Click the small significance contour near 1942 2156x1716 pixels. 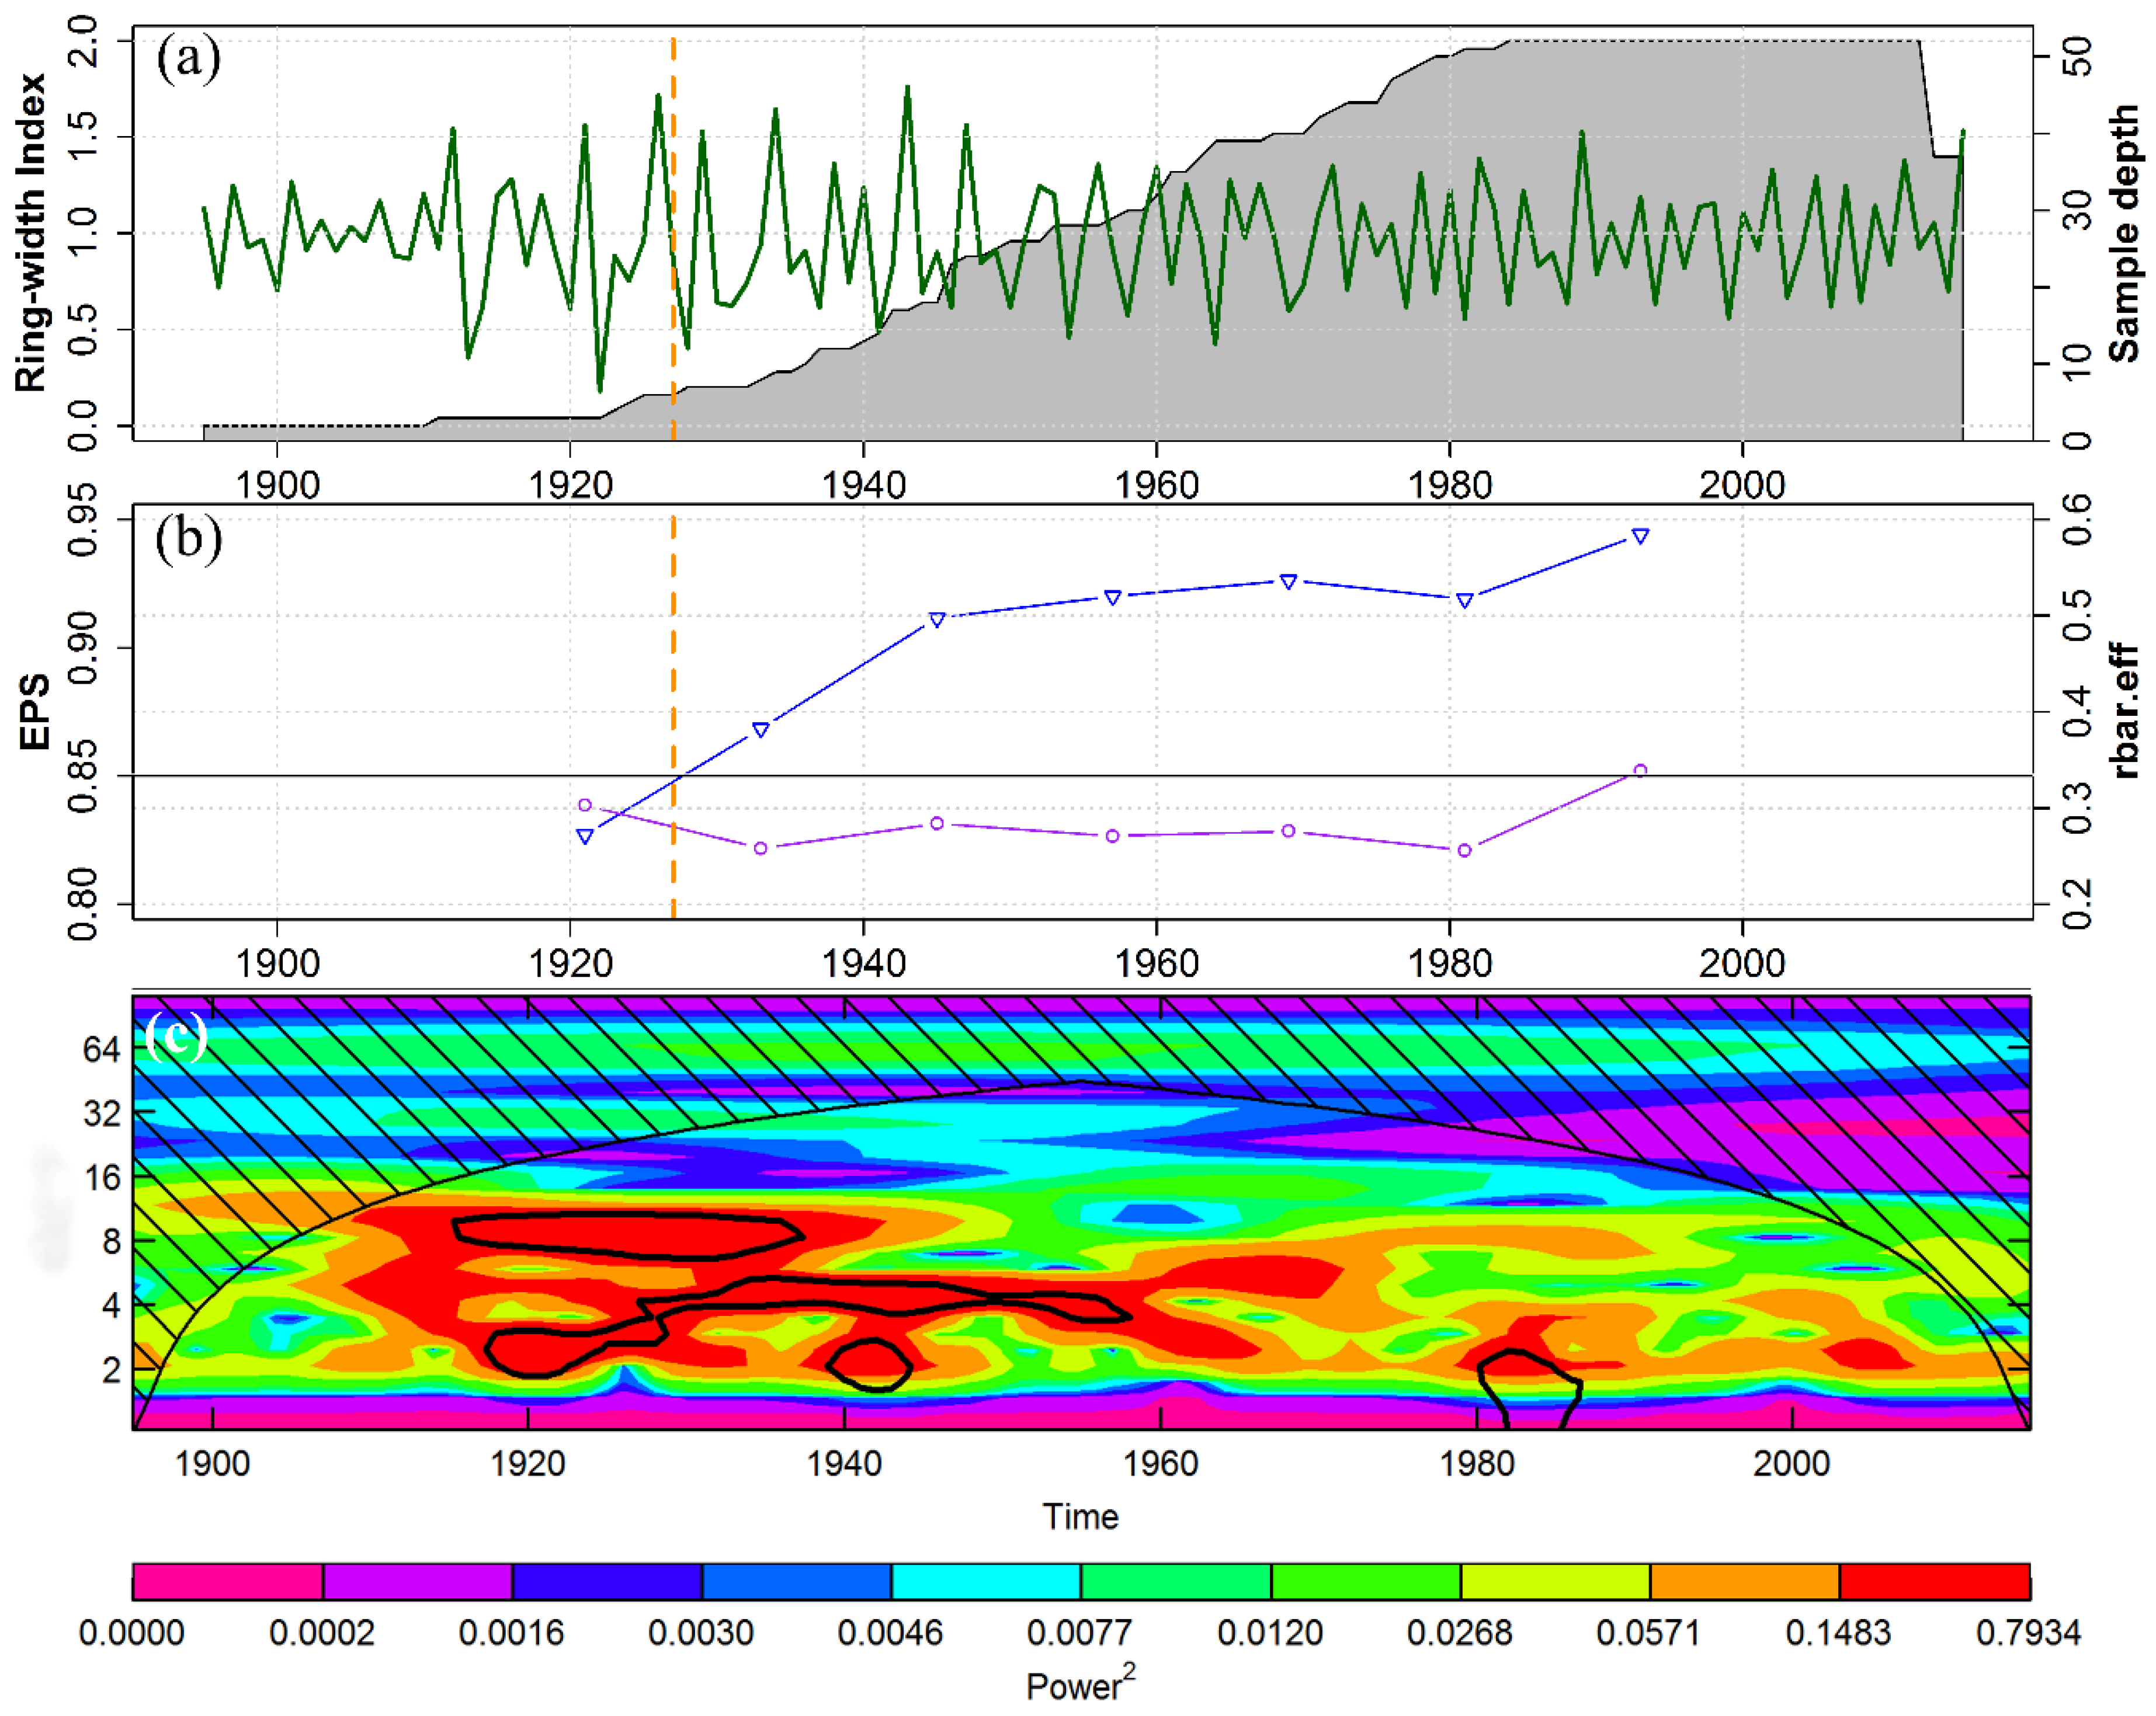point(869,1365)
